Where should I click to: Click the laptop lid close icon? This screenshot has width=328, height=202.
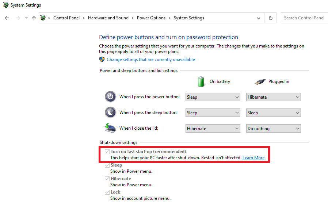[110, 128]
